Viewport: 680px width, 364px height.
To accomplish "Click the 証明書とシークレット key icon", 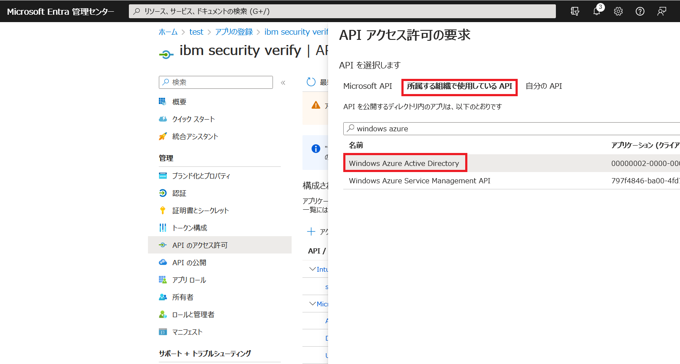I will pos(163,210).
